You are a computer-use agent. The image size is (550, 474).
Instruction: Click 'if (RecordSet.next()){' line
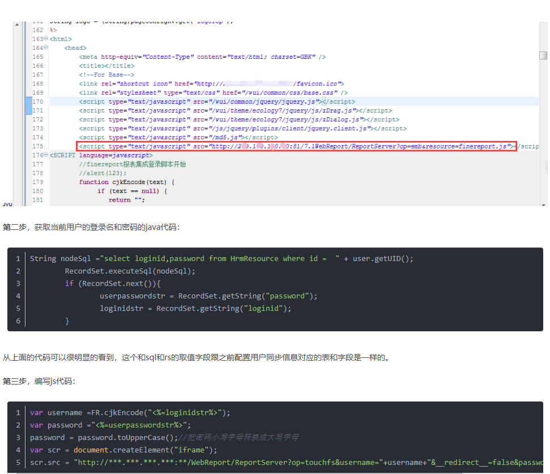113,283
